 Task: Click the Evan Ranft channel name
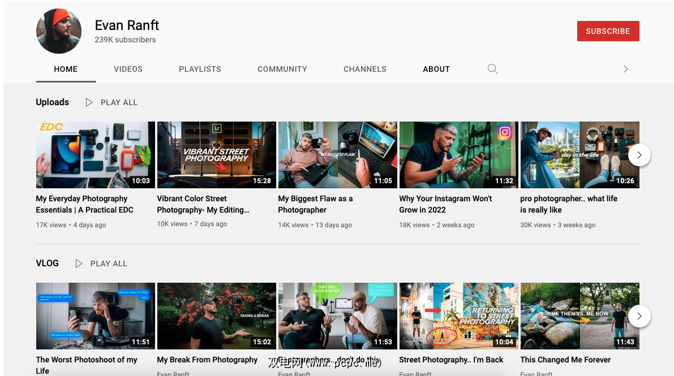pos(127,25)
